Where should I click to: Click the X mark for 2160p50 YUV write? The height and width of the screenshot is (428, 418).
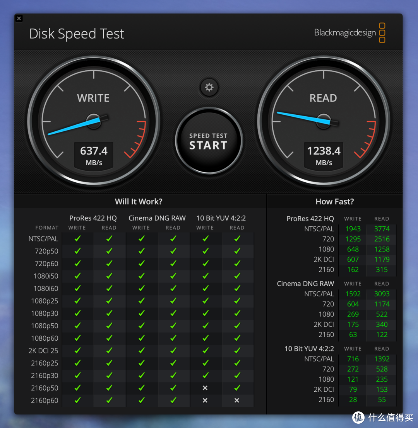pos(205,388)
